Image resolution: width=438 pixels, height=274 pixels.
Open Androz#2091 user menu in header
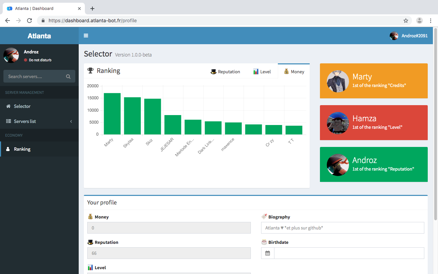[x=409, y=36]
